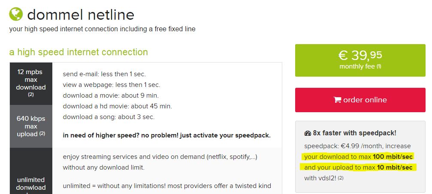Viewport: 432px width, 194px height.
Task: Click the green globe icon beside dommel netline
Action: (x=16, y=14)
